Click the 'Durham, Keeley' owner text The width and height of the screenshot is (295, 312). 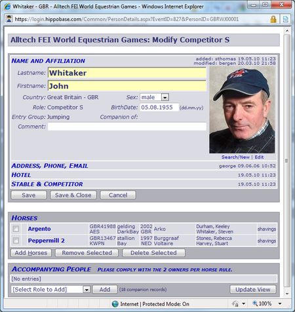tap(213, 226)
